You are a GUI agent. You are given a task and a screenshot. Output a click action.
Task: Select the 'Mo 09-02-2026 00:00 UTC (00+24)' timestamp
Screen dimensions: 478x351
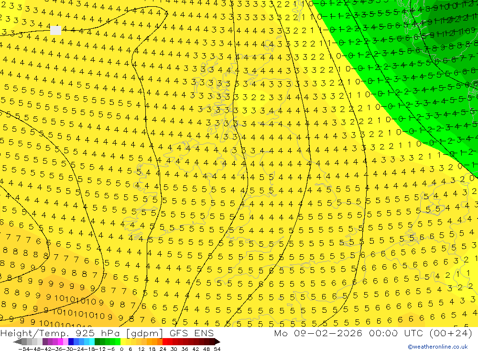(x=373, y=333)
